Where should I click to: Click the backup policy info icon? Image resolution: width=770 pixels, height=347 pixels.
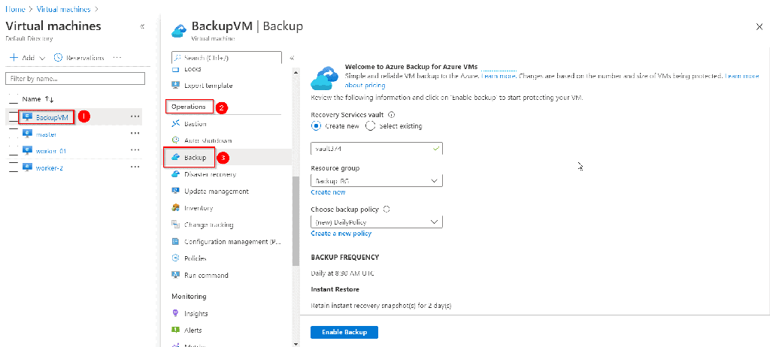point(387,209)
